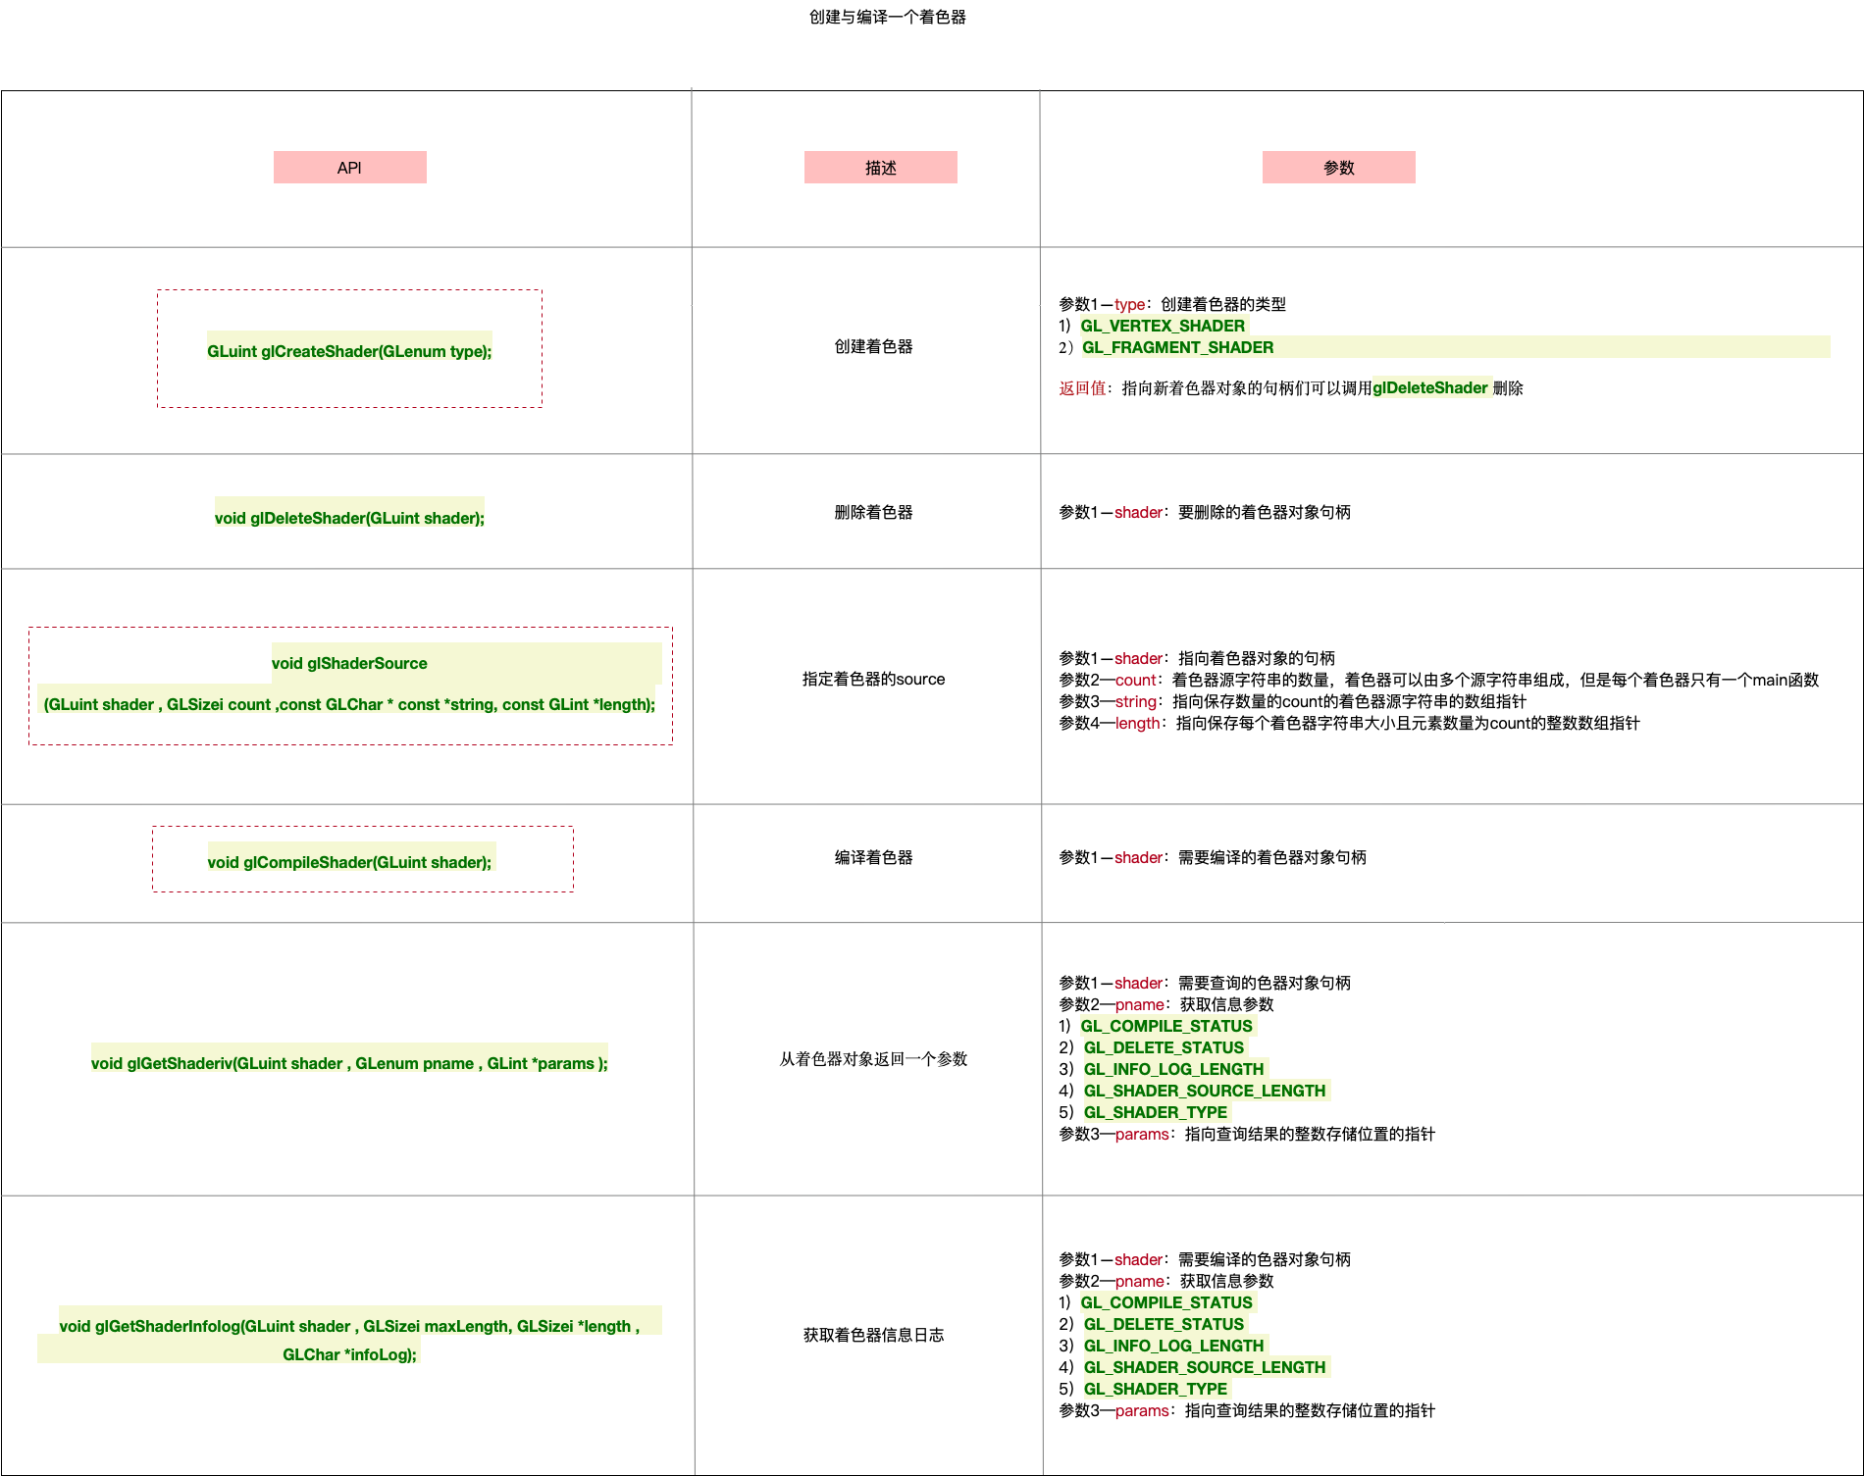Click "GL_SHADER_TYPE" in the glGetShaderInfolog row
Screen dimensions: 1864x1476
1156,1389
